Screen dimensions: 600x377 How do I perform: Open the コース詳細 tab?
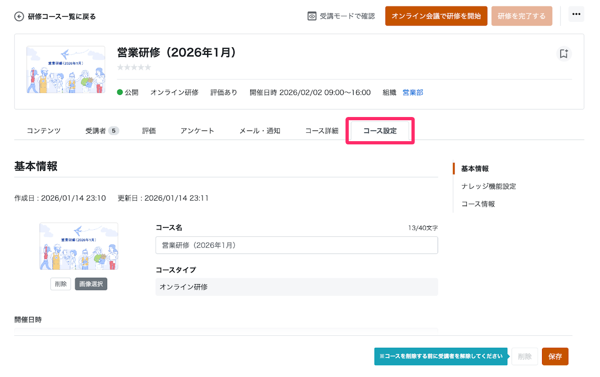(322, 131)
